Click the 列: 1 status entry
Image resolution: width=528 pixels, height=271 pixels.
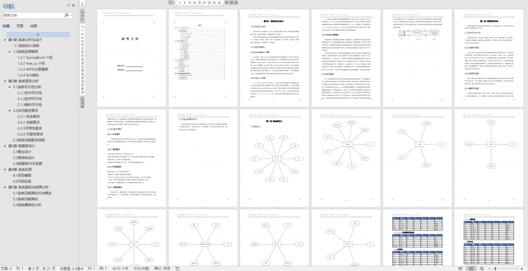[x=103, y=268]
